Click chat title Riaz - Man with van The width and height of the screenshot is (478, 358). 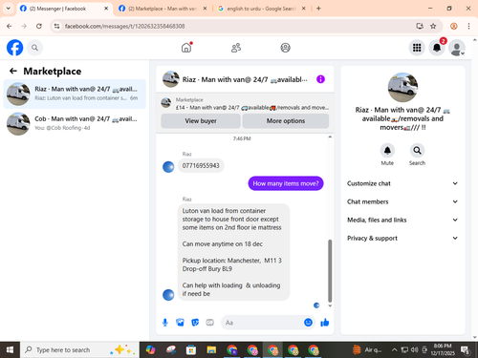tap(245, 79)
